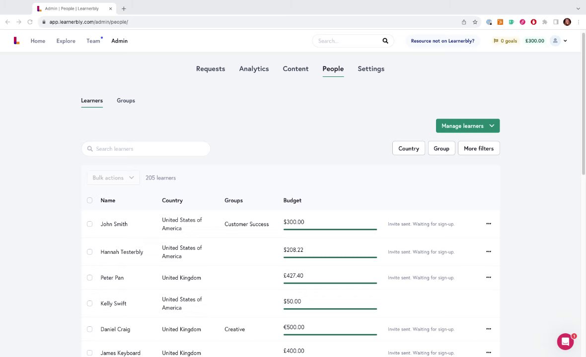
Task: Open the Groups sub-tab
Action: tap(126, 101)
